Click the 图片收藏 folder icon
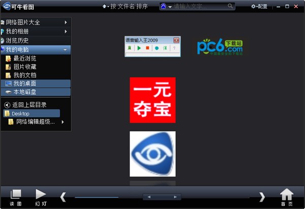305x209 pixels. (8, 67)
